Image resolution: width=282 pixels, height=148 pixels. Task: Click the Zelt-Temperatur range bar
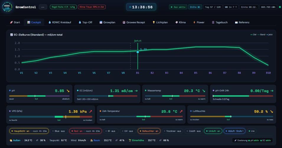click(141, 116)
